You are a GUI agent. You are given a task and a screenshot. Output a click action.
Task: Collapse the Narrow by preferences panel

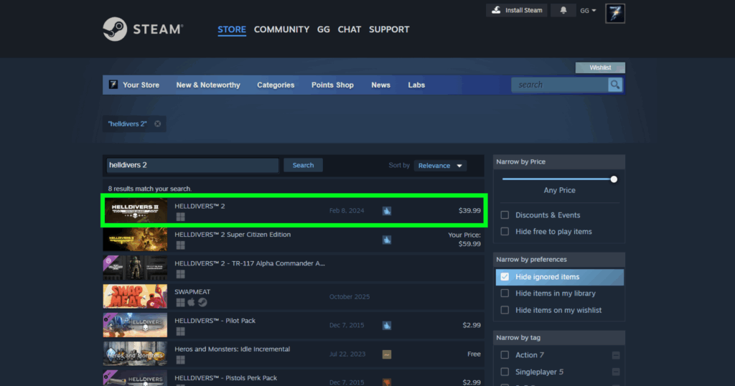pyautogui.click(x=558, y=260)
